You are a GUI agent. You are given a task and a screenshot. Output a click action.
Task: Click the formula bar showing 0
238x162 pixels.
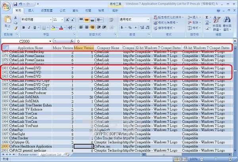(x=154, y=41)
